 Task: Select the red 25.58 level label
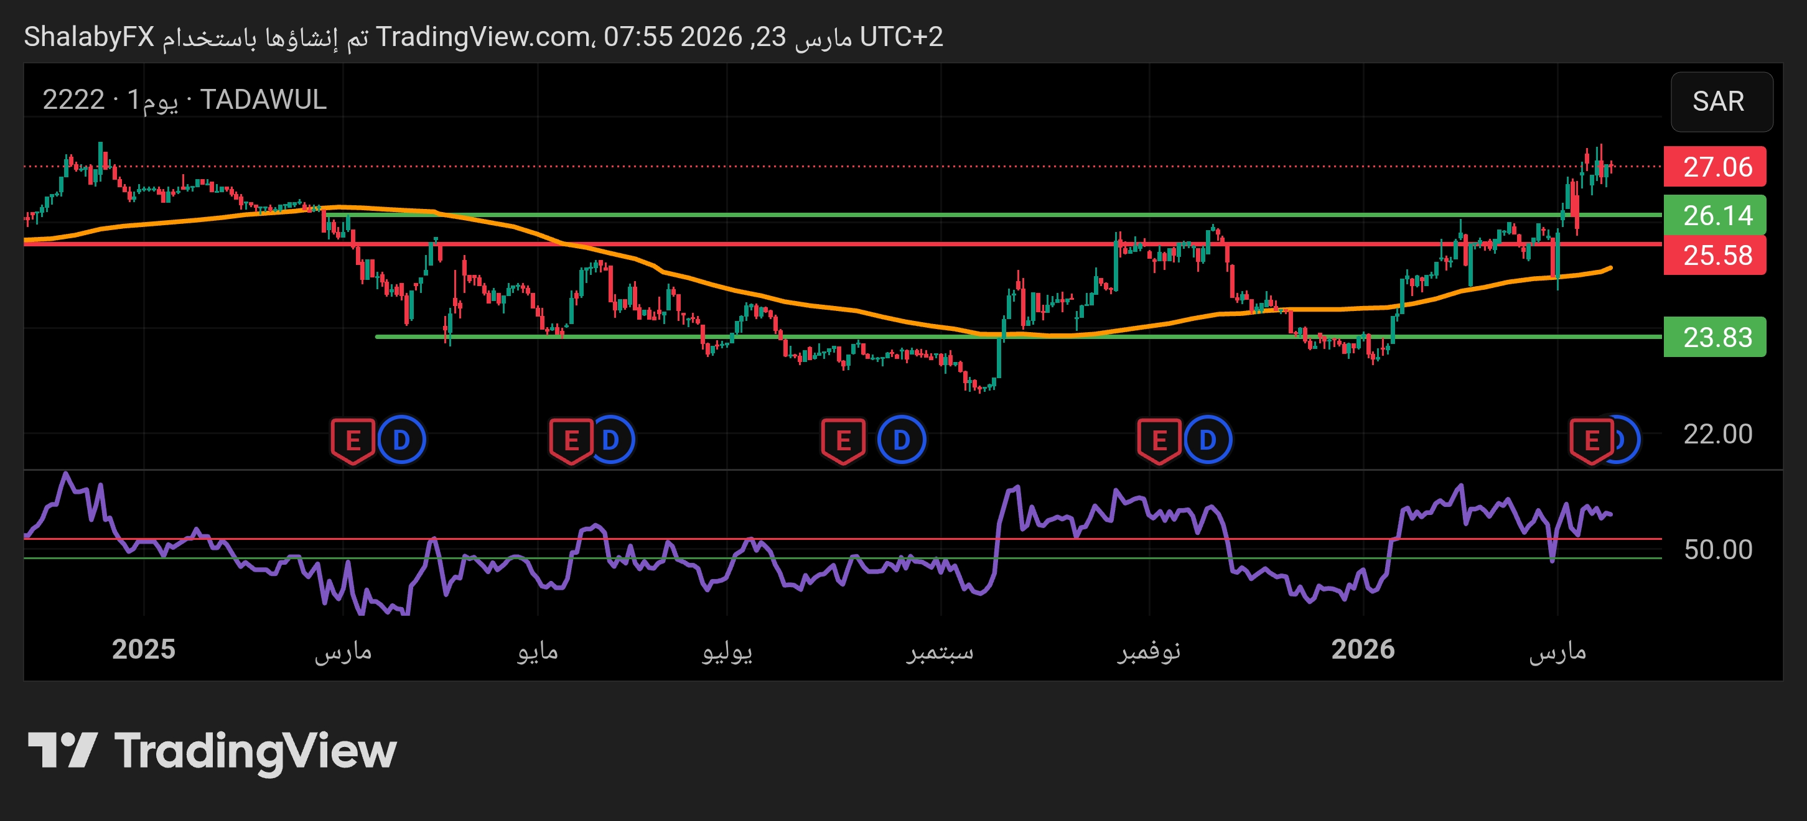(1715, 255)
